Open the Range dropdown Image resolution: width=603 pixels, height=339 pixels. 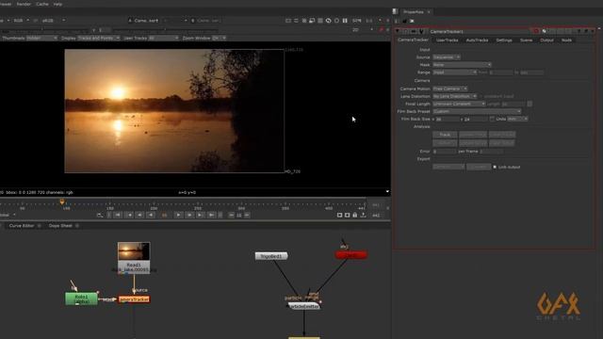click(454, 73)
